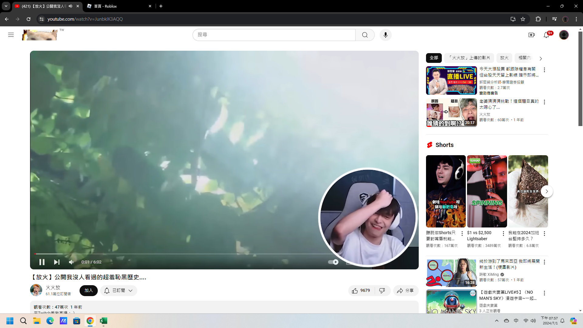Select the 全部 filter chip

(434, 58)
